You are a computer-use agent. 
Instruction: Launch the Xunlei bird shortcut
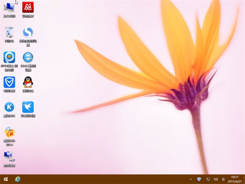pos(28,110)
